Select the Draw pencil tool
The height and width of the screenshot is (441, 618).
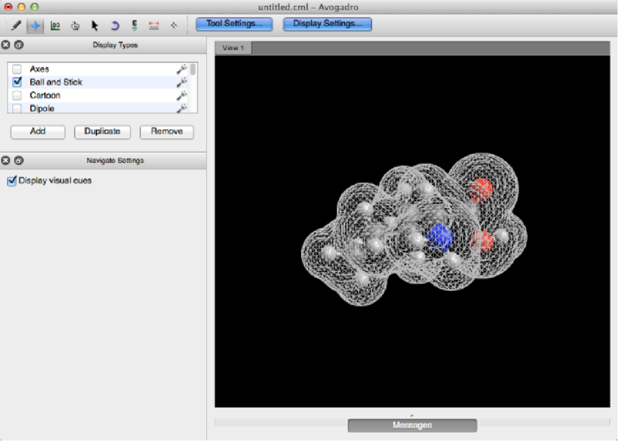tap(16, 25)
